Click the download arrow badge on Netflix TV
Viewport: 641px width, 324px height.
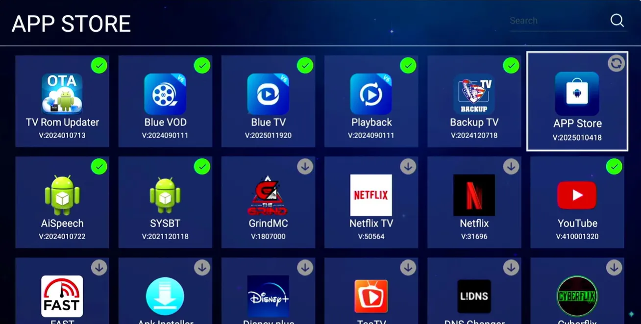click(408, 167)
